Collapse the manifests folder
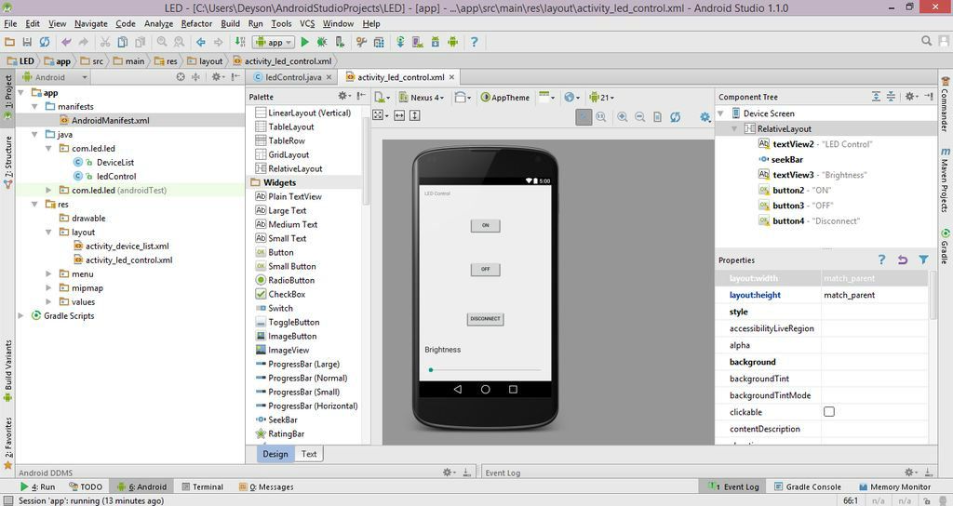 (34, 106)
